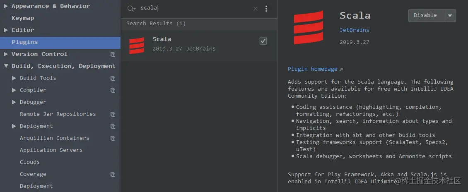Select Application Servers settings item
The width and height of the screenshot is (468, 192).
[x=51, y=150]
